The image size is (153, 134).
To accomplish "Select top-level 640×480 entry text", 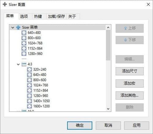I will point(34,33).
